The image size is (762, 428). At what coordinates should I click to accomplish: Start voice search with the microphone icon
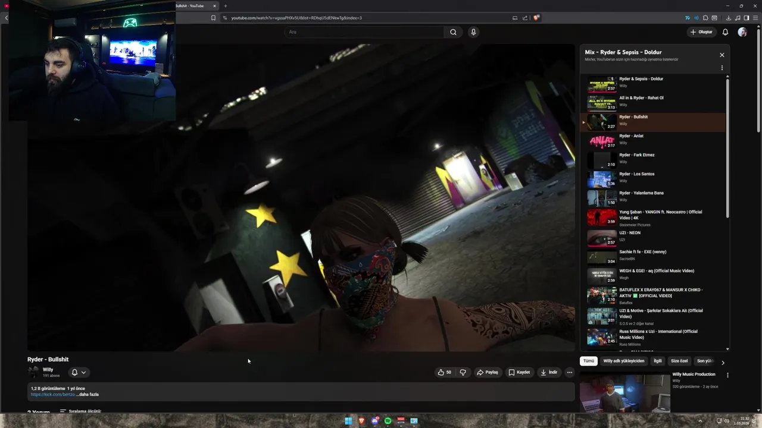pos(473,32)
